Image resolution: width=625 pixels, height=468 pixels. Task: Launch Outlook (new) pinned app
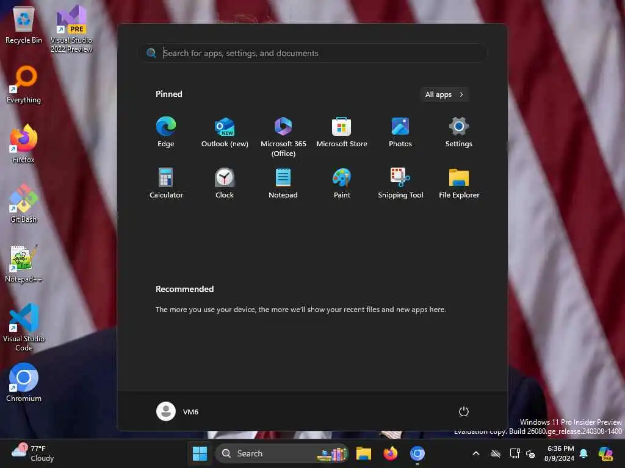[225, 132]
